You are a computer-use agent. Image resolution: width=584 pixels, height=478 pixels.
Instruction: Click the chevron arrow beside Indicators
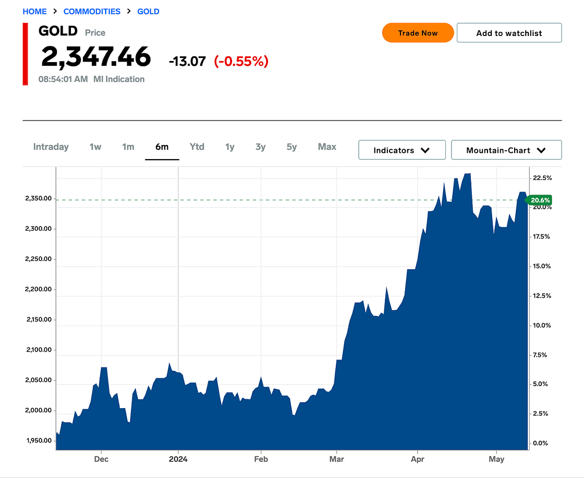(425, 150)
